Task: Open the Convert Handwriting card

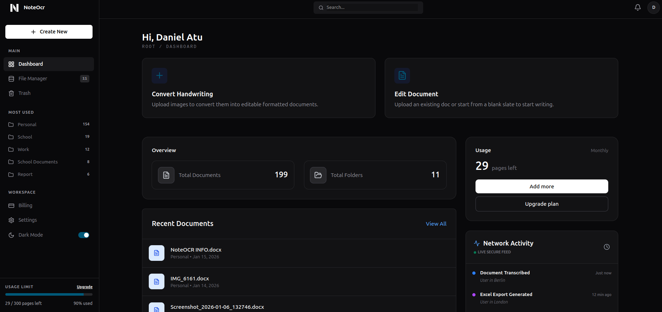Action: click(259, 88)
